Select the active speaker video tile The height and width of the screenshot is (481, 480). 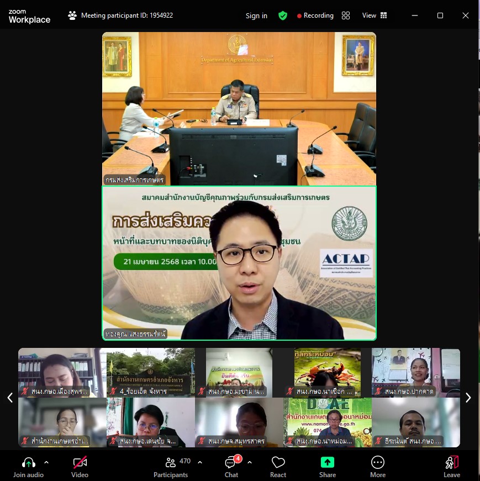(239, 263)
